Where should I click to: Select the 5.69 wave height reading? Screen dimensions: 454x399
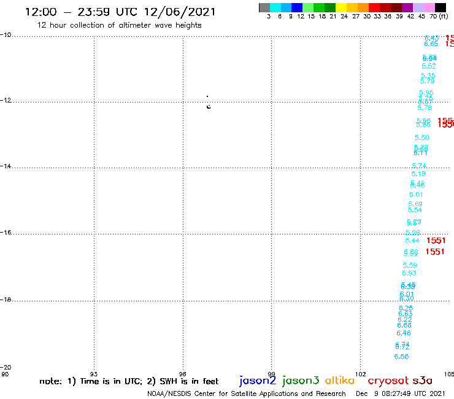(x=415, y=204)
